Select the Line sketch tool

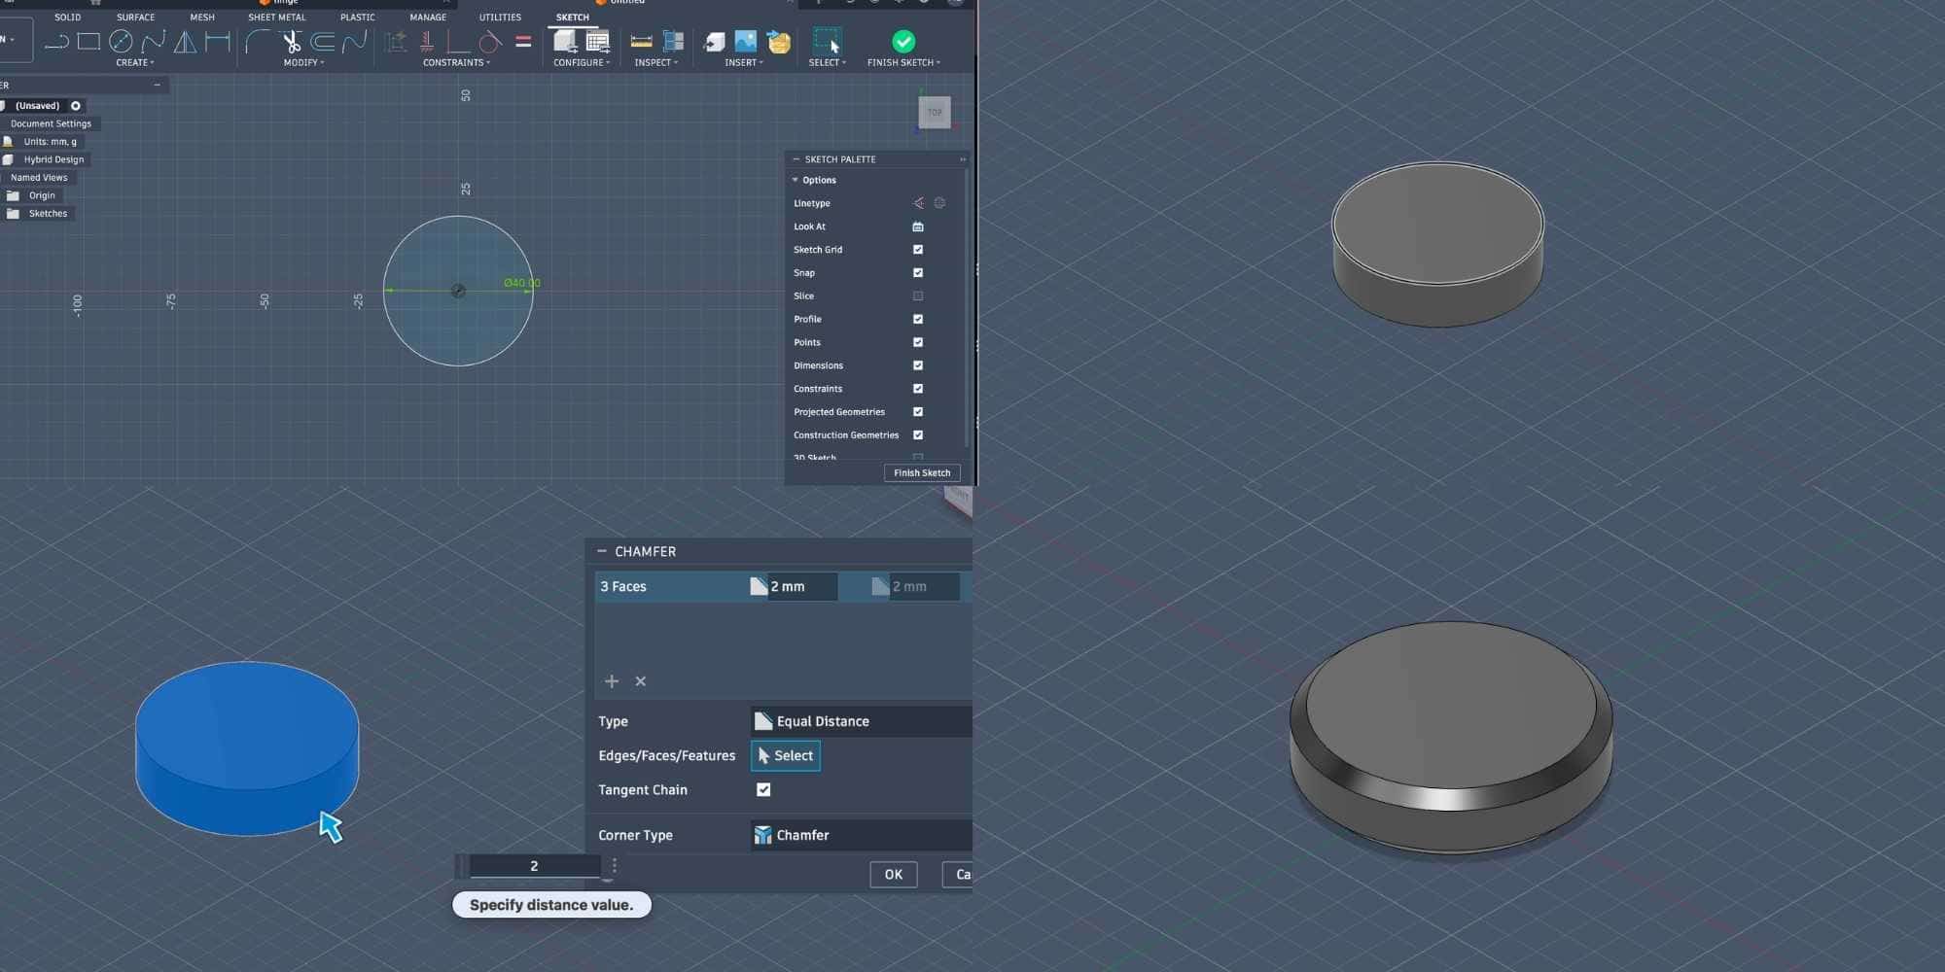point(56,42)
